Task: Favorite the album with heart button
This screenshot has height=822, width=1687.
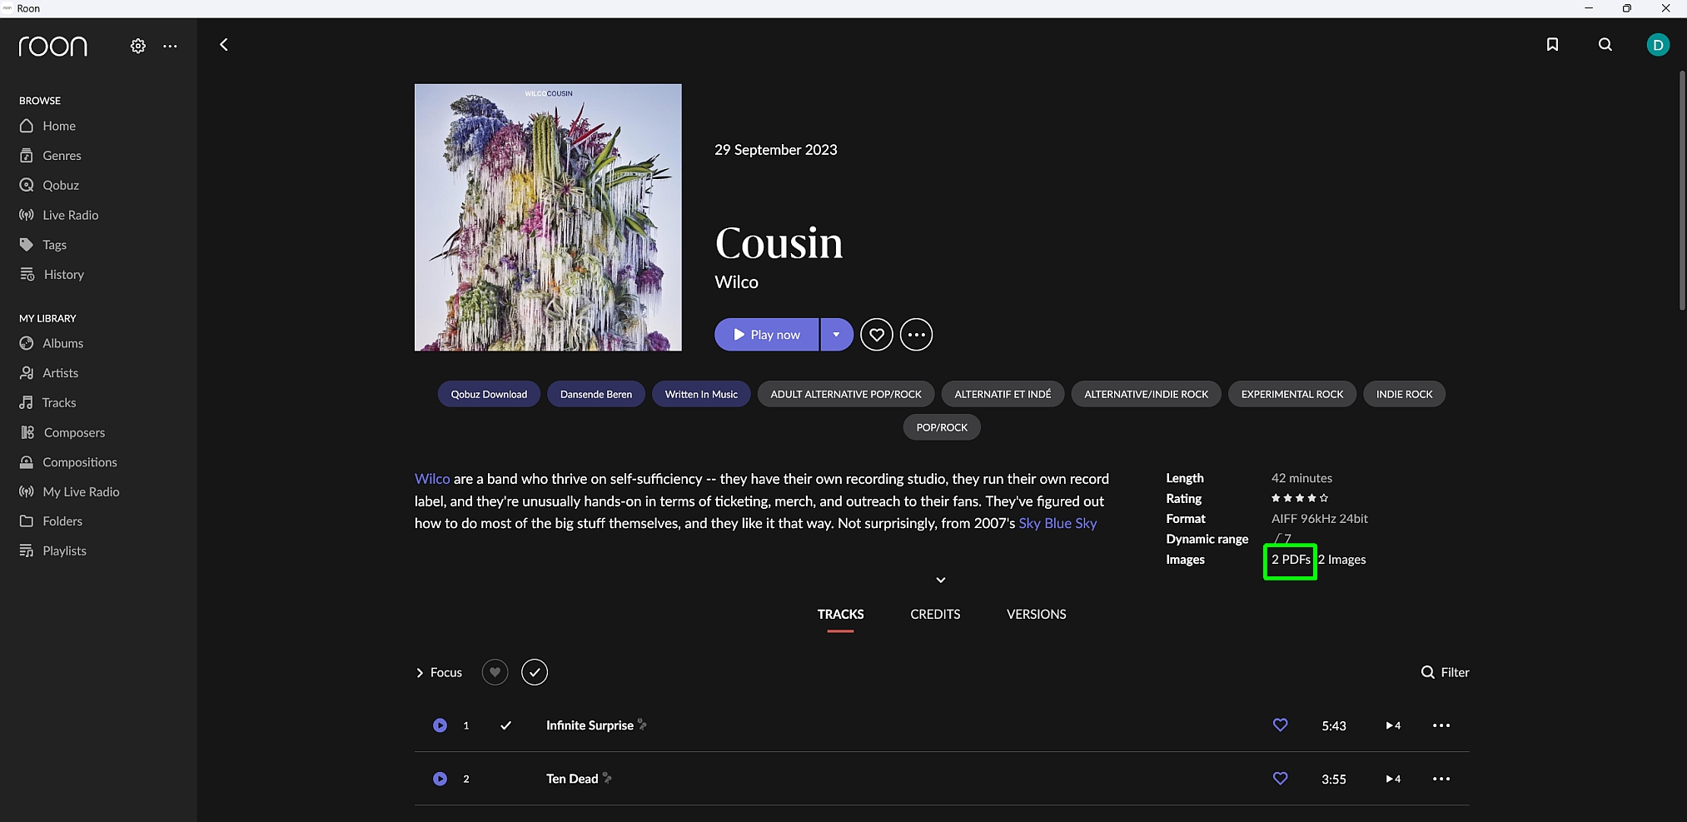Action: pos(877,335)
